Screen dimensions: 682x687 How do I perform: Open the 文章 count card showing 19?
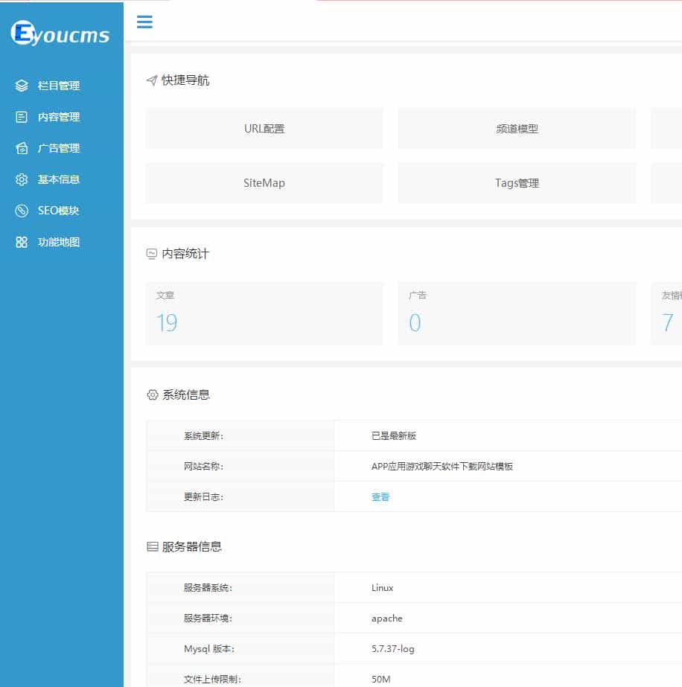coord(264,313)
